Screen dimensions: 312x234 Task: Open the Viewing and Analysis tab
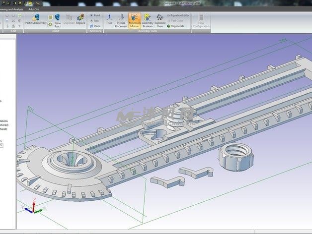coord(11,9)
